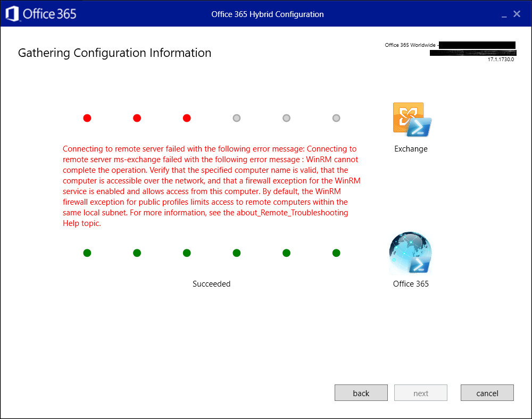
Task: Click the Exchange PowerShell icon
Action: [412, 119]
